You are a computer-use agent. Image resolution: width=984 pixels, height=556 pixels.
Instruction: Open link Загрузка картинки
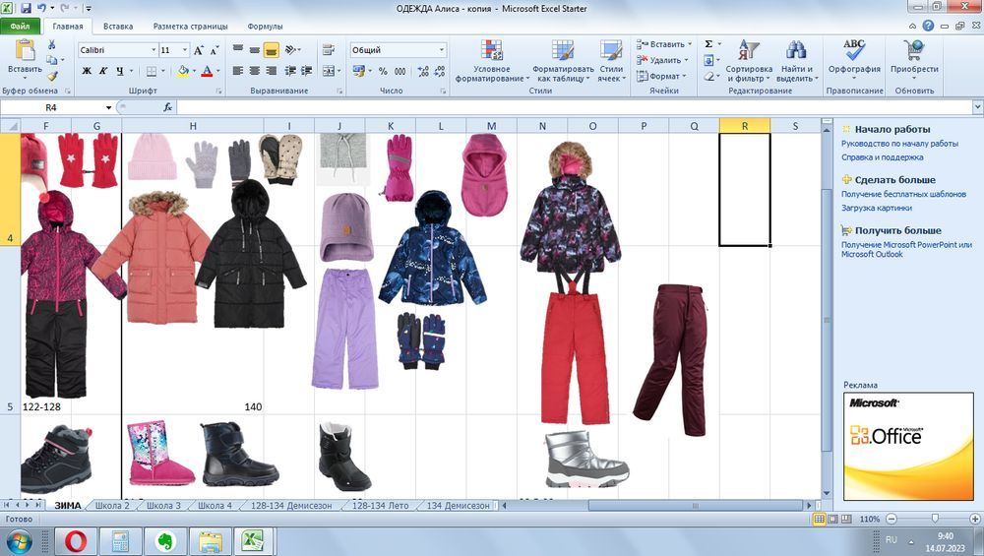(876, 208)
